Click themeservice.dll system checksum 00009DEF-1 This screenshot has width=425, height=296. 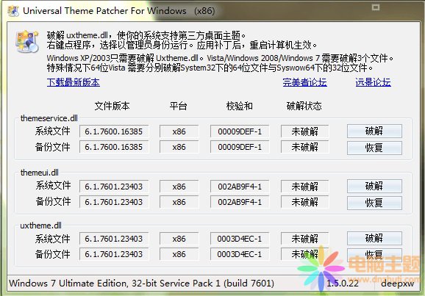(x=240, y=131)
